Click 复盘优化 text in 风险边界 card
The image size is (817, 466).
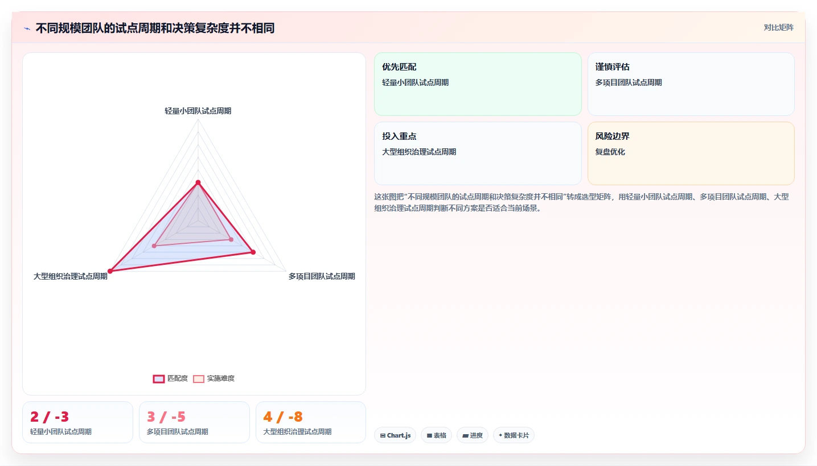610,152
